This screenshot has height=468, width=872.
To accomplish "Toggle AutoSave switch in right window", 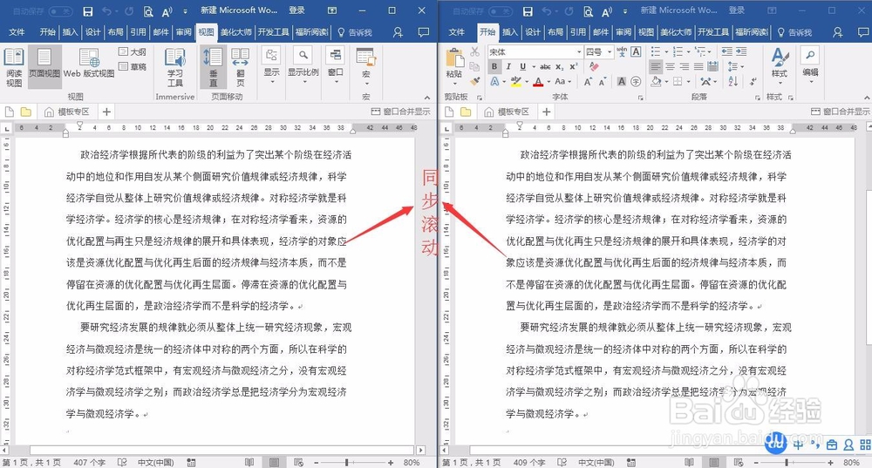I will 501,10.
